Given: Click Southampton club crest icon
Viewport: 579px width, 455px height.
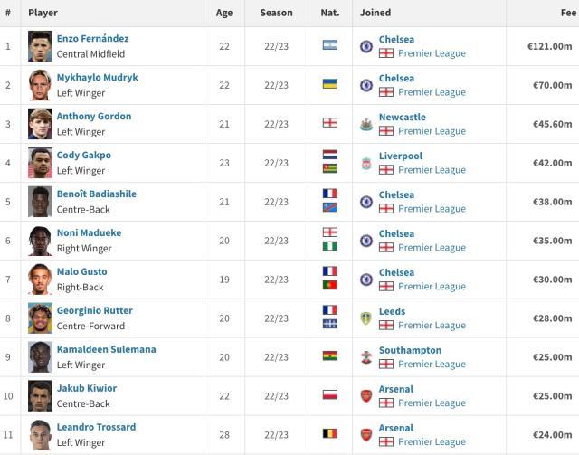Looking at the screenshot, I should [x=366, y=357].
